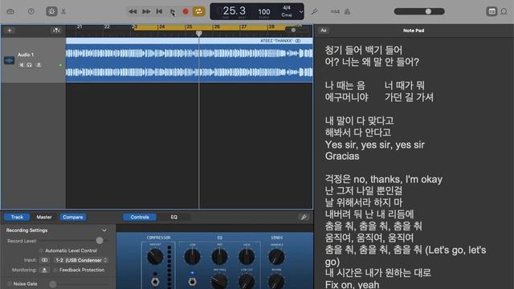Viewport: 514px width, 289px height.
Task: Open the Tuner
Action: click(x=314, y=11)
